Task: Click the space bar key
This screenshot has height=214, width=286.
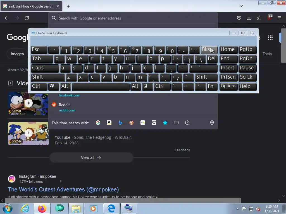Action: [101, 87]
